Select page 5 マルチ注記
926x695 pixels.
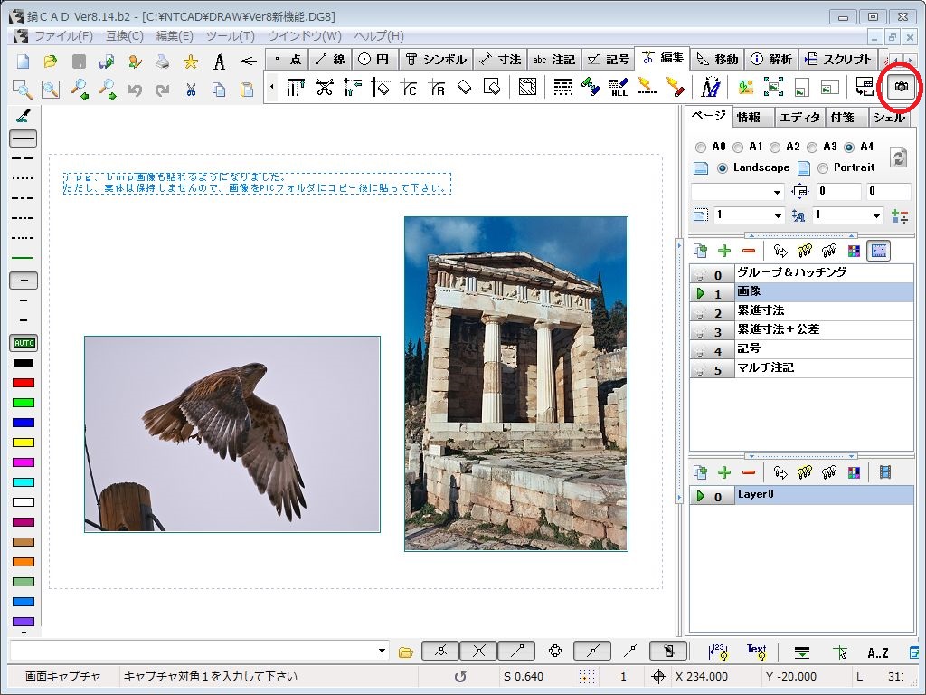(801, 369)
